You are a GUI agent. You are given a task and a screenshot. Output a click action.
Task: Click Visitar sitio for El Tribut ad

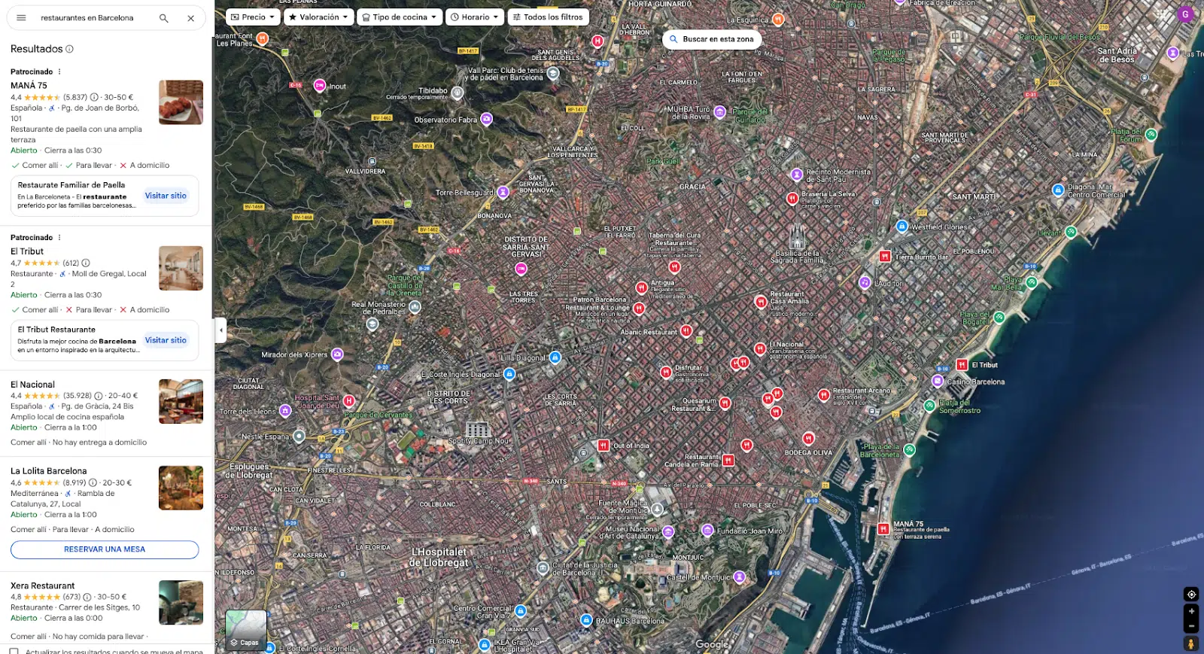tap(166, 340)
